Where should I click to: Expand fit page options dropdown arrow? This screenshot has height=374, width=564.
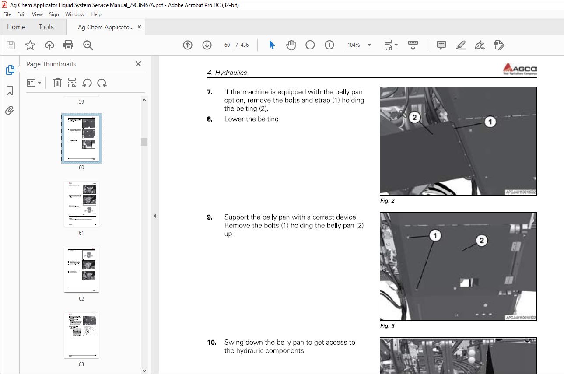tap(396, 45)
